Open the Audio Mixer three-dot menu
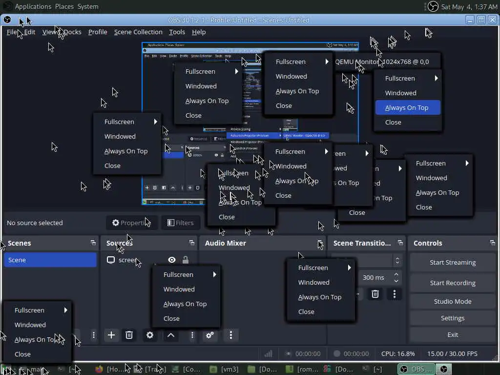Viewport: 500px width, 375px height. coord(231,335)
